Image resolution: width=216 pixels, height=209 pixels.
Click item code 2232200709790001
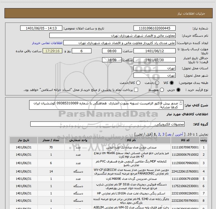pos(185,201)
